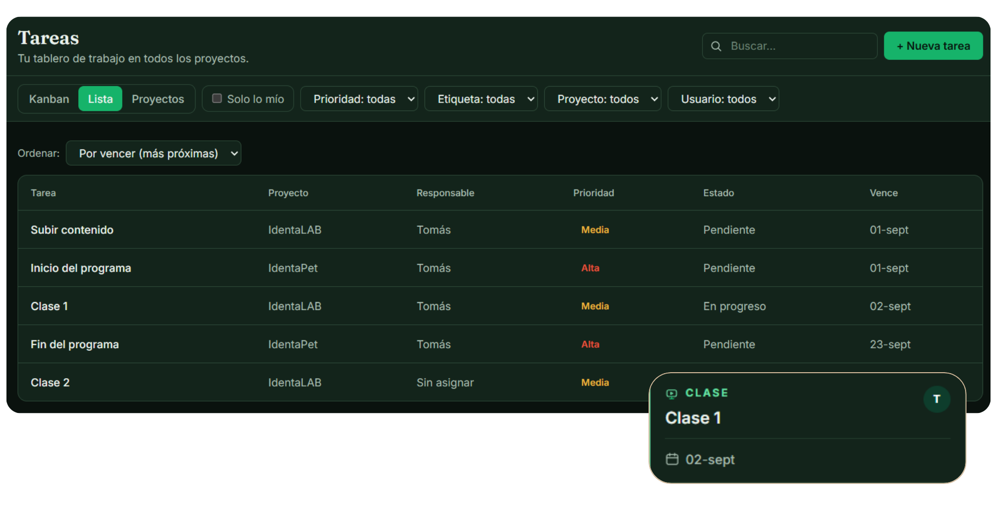The image size is (997, 511).
Task: Click the Tarea column header
Action: (x=43, y=193)
